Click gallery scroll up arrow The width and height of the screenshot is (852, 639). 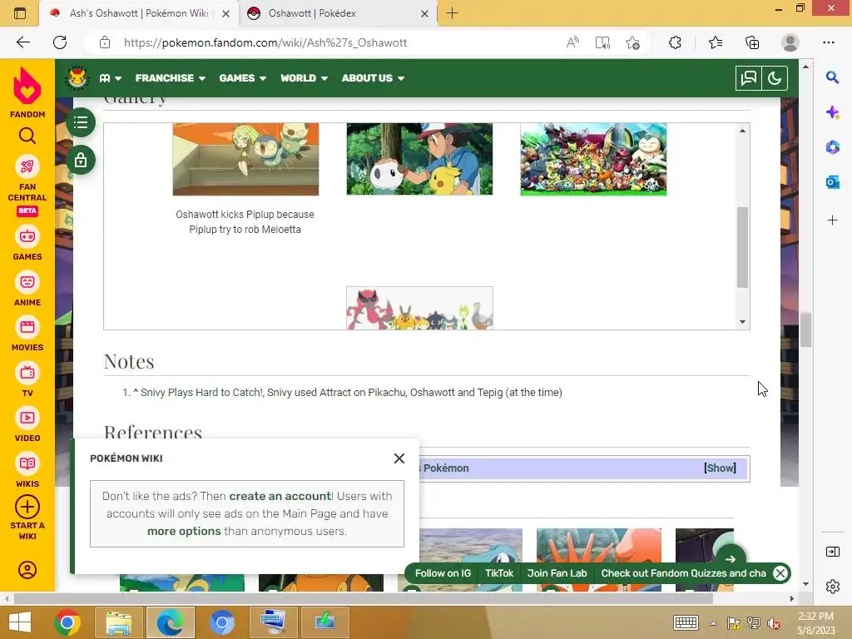click(742, 131)
